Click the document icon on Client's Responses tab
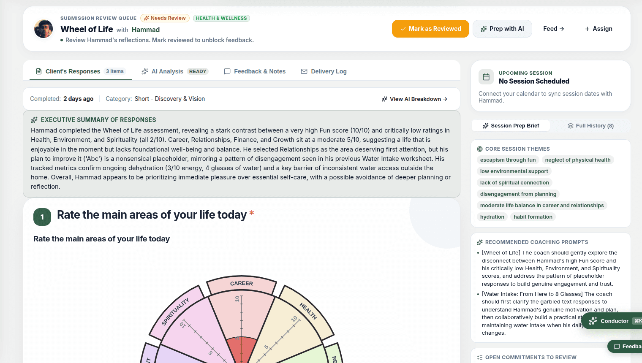642x363 pixels. (x=39, y=71)
